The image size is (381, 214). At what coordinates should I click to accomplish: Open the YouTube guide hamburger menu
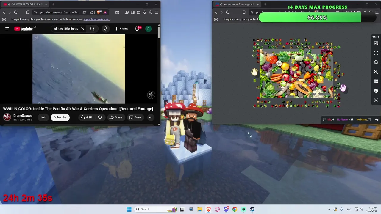coord(7,29)
